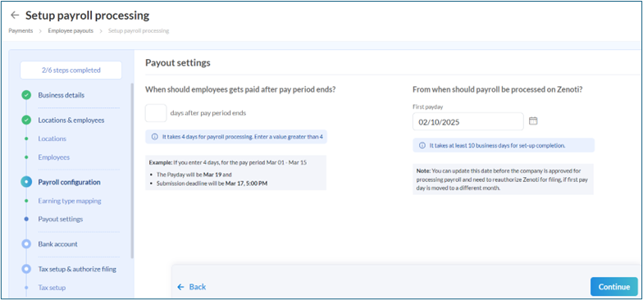The image size is (643, 300).
Task: Click the green check next to Locations & employees
Action: [26, 120]
